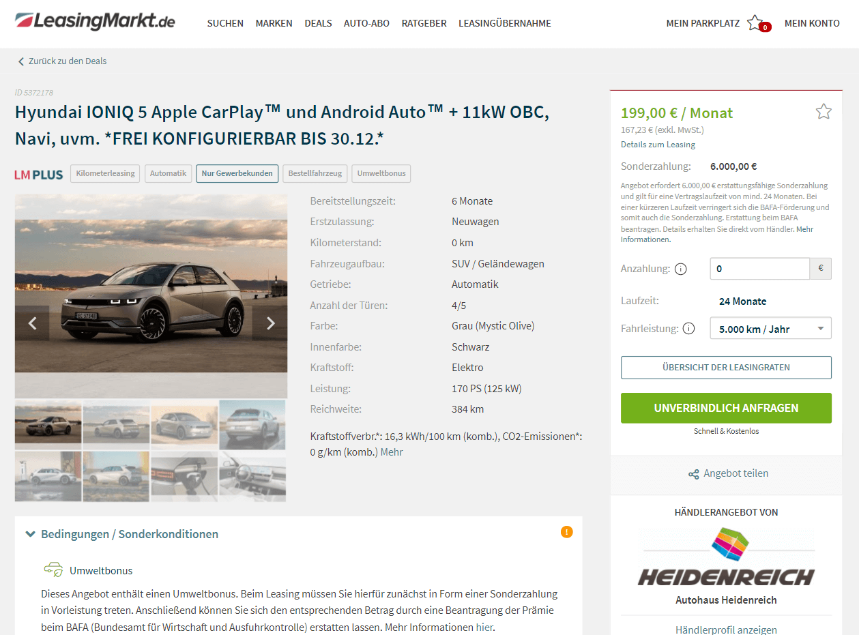Open the RATGEBER menu
859x635 pixels.
point(424,23)
